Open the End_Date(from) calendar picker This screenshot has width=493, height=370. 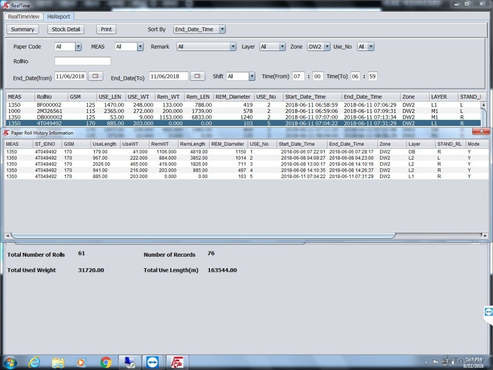[x=95, y=76]
